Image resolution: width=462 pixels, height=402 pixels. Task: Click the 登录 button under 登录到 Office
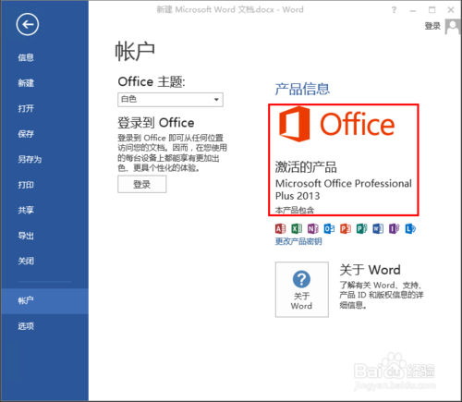click(x=142, y=184)
